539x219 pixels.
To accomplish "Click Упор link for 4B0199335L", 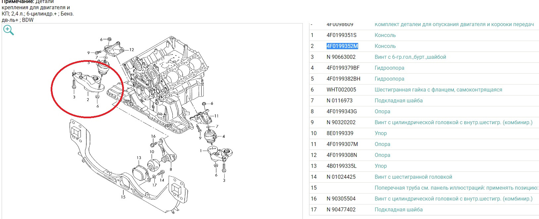I will pyautogui.click(x=381, y=166).
